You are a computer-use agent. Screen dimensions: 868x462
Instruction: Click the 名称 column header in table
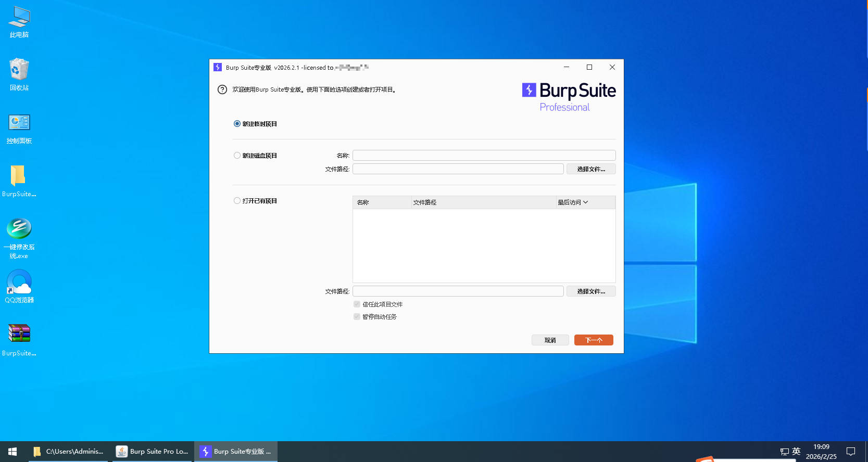(382, 202)
